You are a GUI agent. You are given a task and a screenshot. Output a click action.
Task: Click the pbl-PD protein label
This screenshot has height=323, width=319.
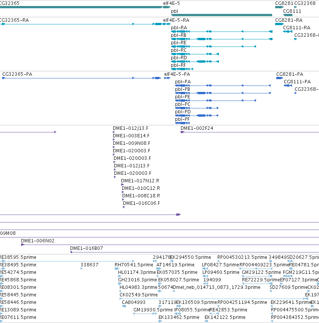(183, 112)
